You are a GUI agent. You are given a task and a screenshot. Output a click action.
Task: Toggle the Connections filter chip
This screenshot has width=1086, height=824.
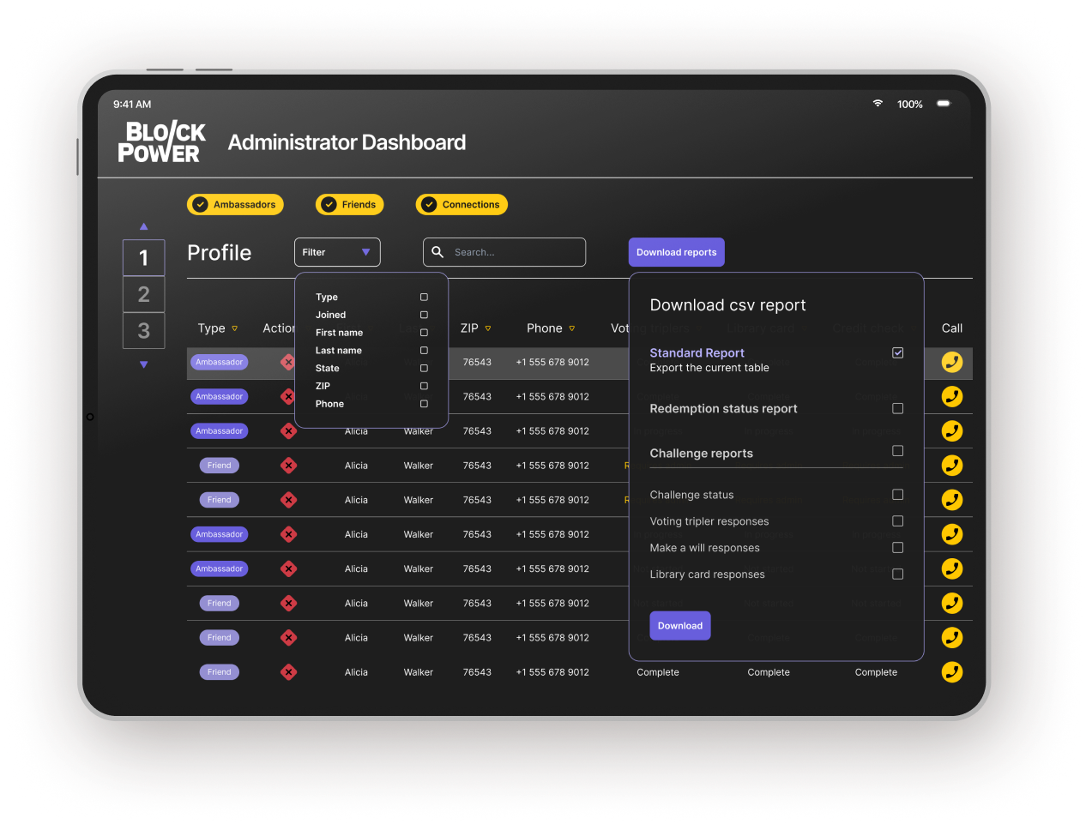[462, 205]
